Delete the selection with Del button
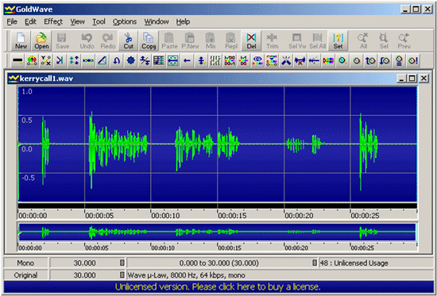 (251, 40)
